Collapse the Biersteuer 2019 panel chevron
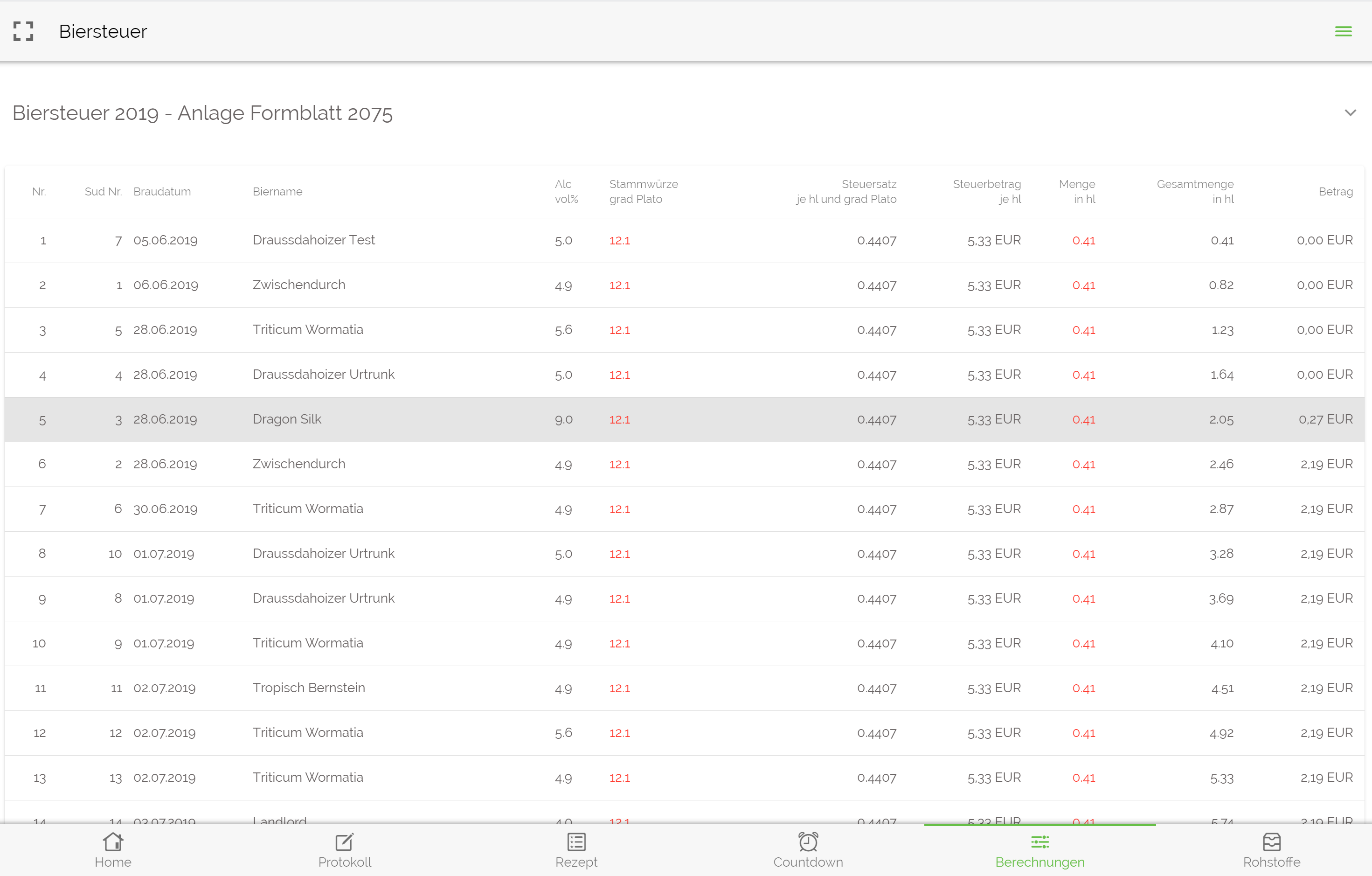Screen dimensions: 1372x876 [x=1350, y=113]
